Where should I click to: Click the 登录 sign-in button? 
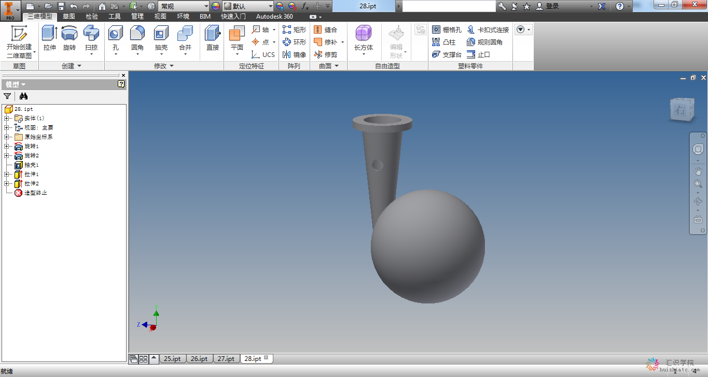coord(548,6)
